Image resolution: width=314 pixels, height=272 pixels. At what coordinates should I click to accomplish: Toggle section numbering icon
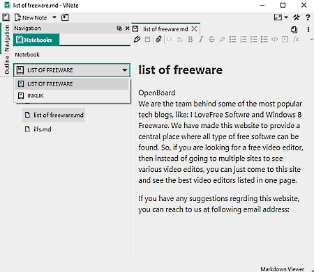[x=170, y=39]
